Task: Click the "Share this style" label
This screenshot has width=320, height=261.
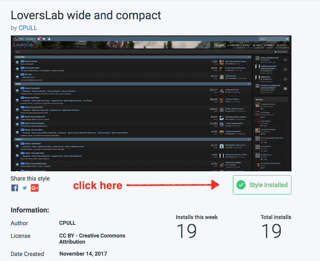Action: 30,179
